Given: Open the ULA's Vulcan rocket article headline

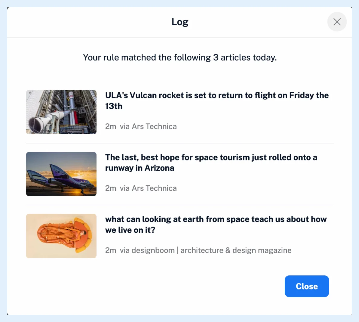Looking at the screenshot, I should tap(217, 101).
